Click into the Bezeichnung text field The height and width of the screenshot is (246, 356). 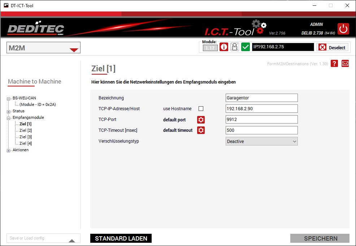click(261, 98)
